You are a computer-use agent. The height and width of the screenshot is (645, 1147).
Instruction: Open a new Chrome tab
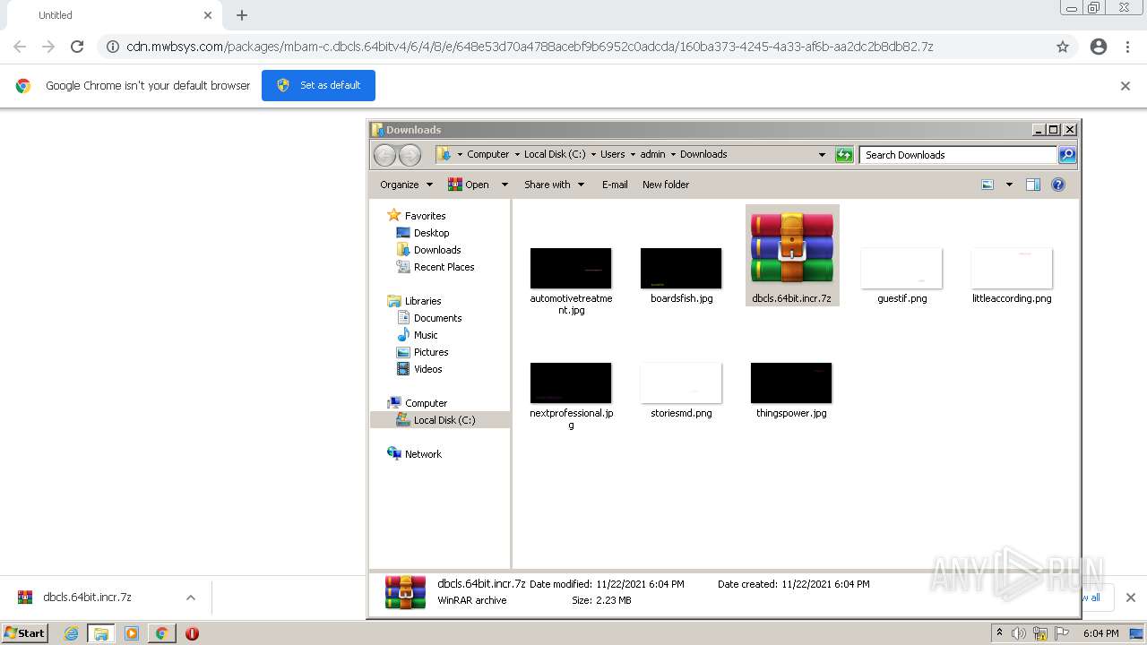click(x=242, y=15)
